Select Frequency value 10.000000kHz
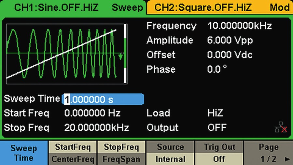The height and width of the screenshot is (165, 293). [240, 26]
